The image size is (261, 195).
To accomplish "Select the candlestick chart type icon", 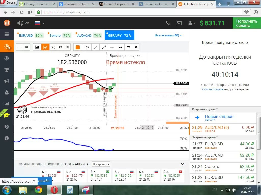I will pos(46,47).
